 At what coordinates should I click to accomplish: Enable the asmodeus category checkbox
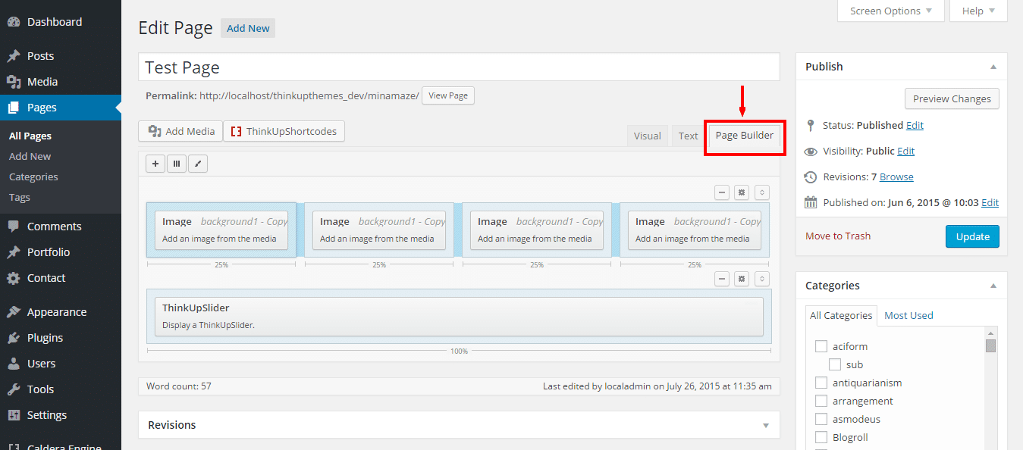tap(821, 419)
